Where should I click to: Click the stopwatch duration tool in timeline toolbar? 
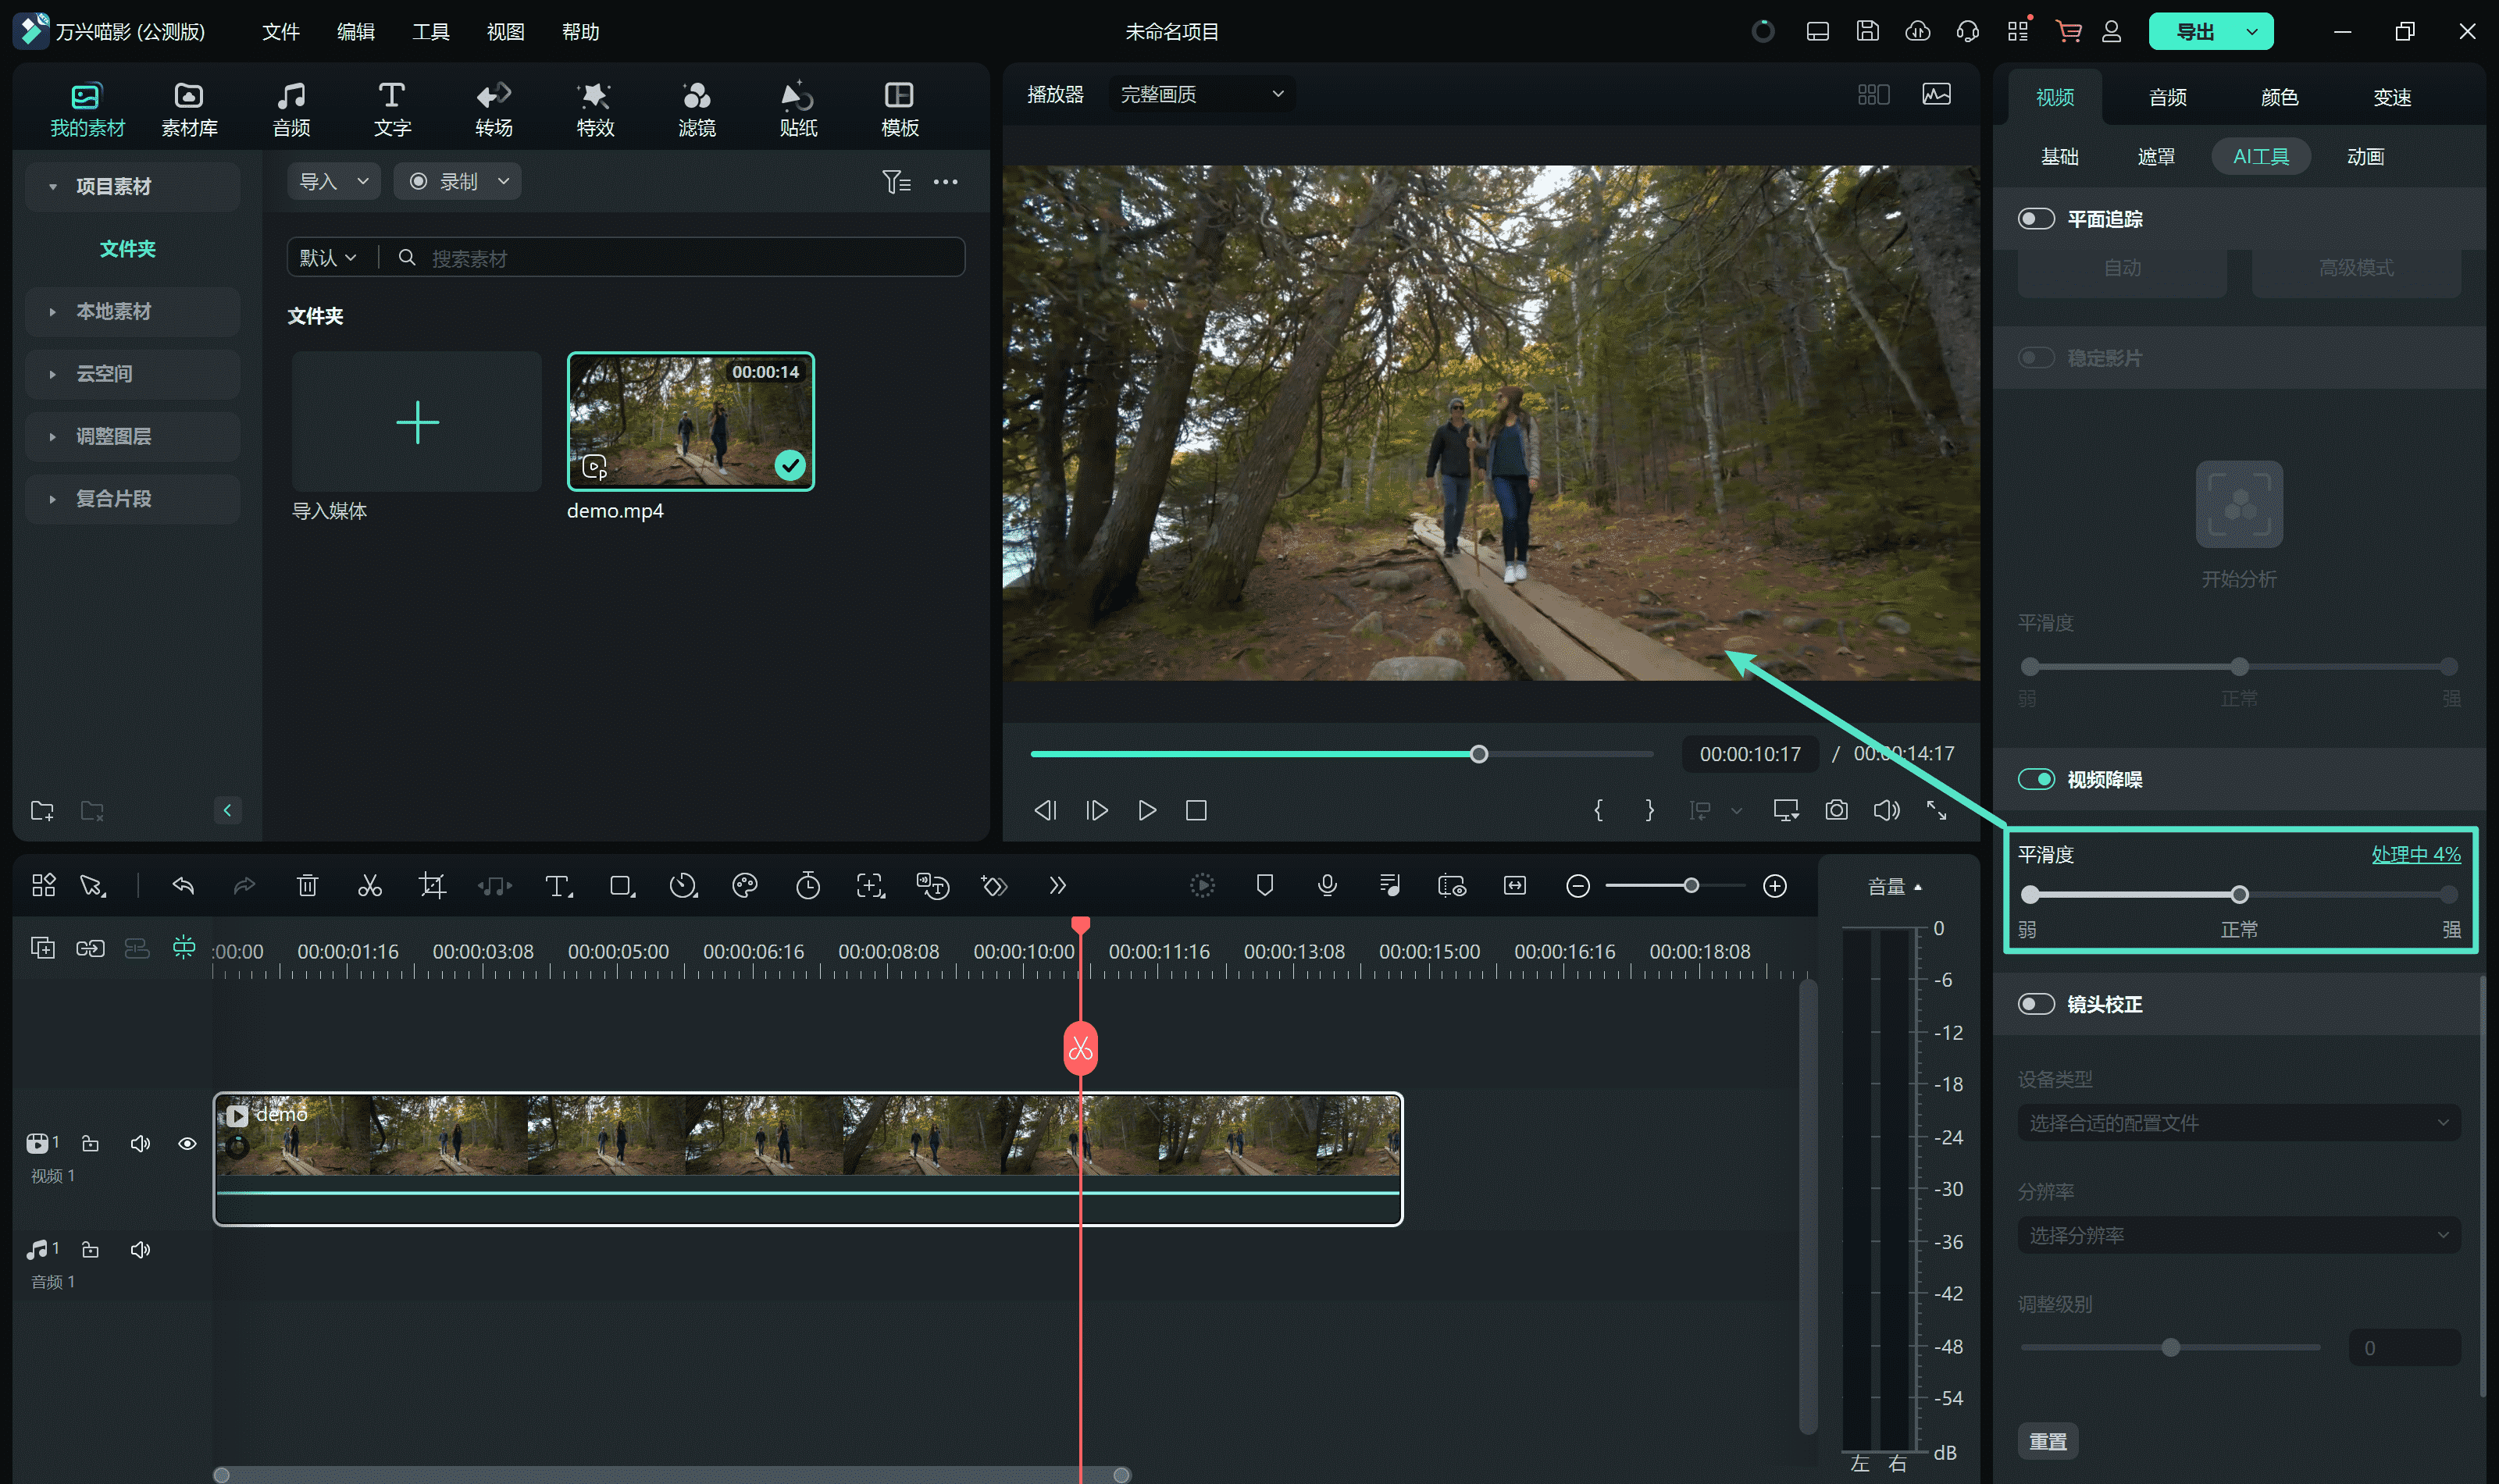(808, 886)
